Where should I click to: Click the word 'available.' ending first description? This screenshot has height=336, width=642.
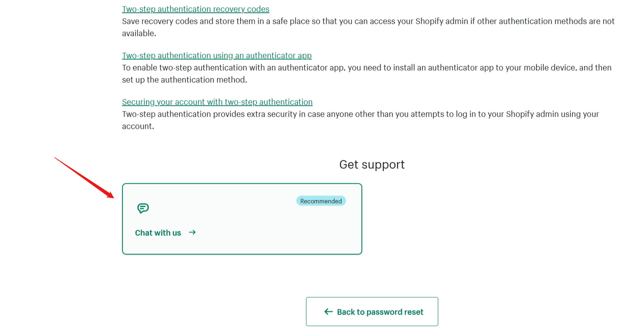pos(139,33)
